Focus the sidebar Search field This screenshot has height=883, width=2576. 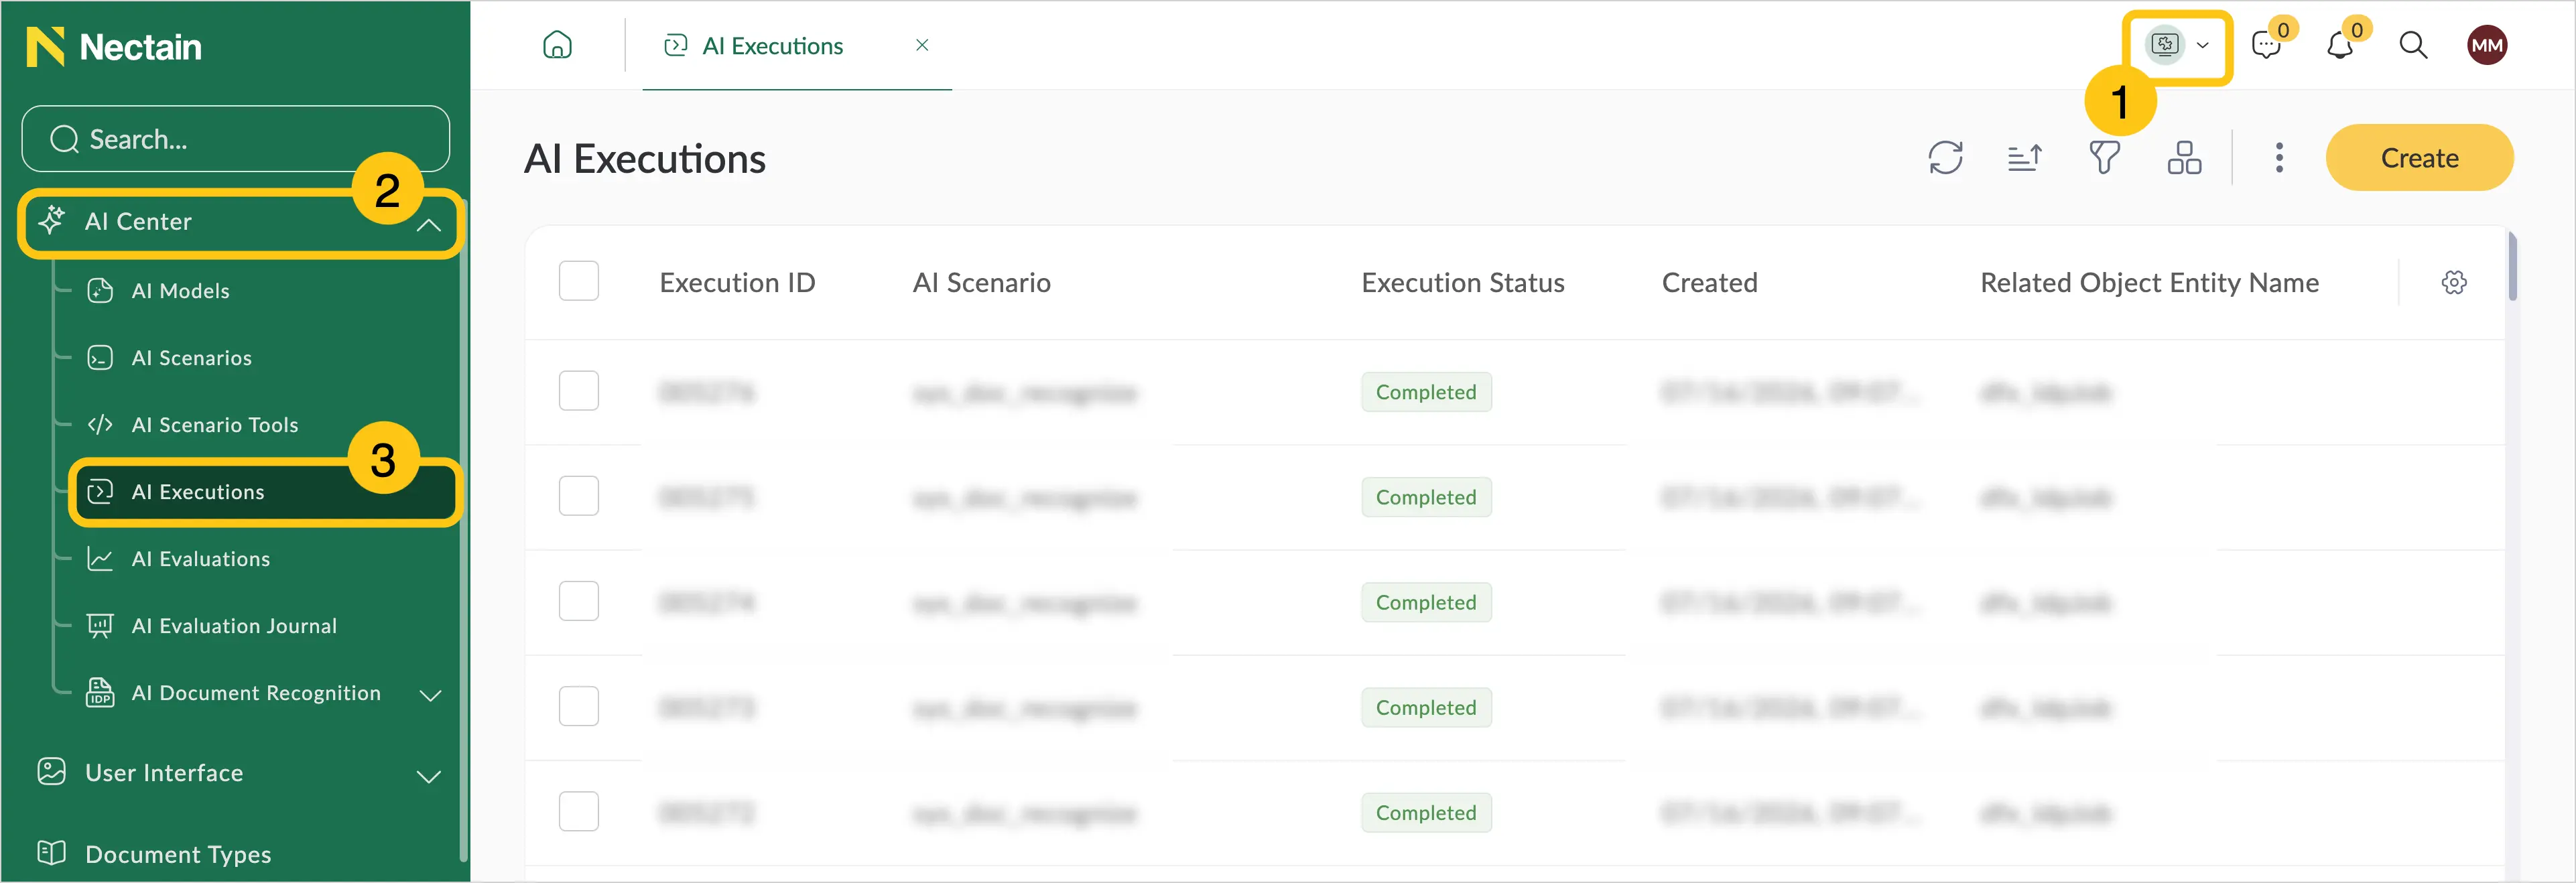[235, 139]
